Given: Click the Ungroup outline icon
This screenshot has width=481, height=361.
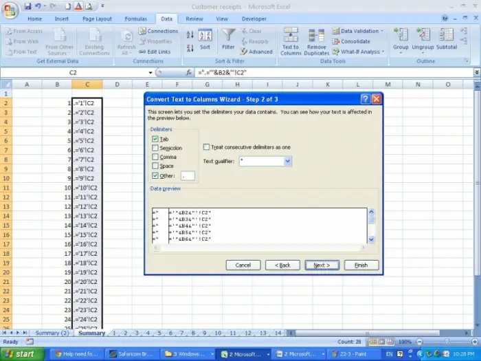Looking at the screenshot, I should click(423, 41).
